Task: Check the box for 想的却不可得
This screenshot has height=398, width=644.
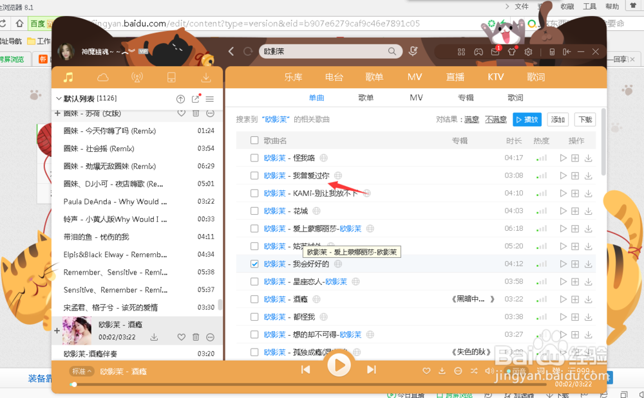Action: 254,334
